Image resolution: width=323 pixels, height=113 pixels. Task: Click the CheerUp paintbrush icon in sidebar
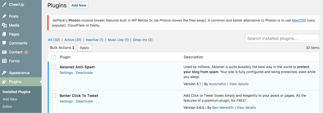point(4,5)
